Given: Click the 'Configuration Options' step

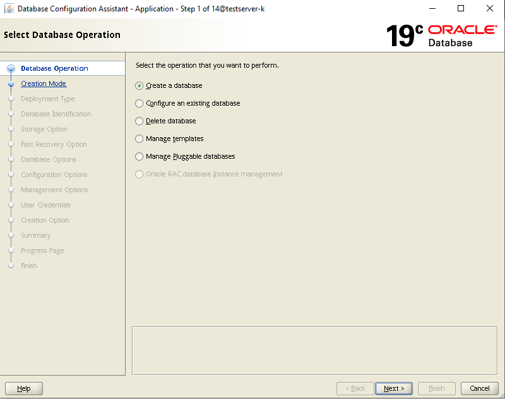Looking at the screenshot, I should coord(54,175).
